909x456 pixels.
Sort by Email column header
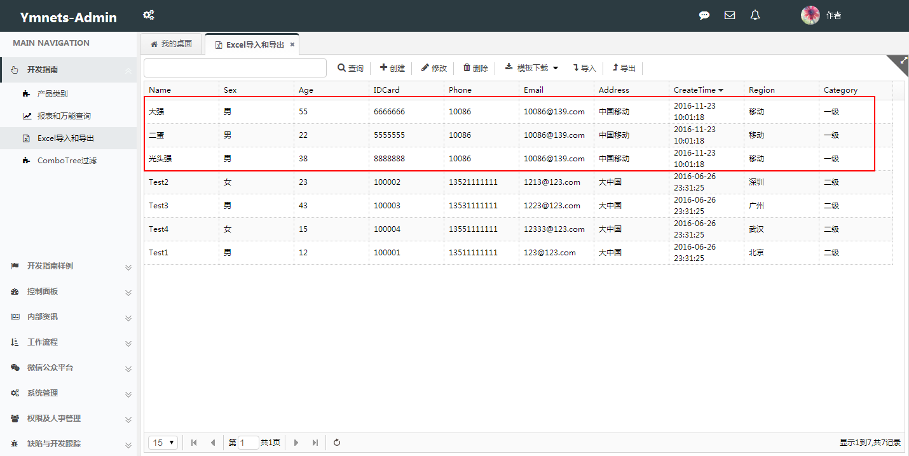click(x=557, y=90)
